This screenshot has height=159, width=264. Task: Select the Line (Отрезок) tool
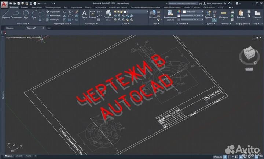[x=6, y=14]
